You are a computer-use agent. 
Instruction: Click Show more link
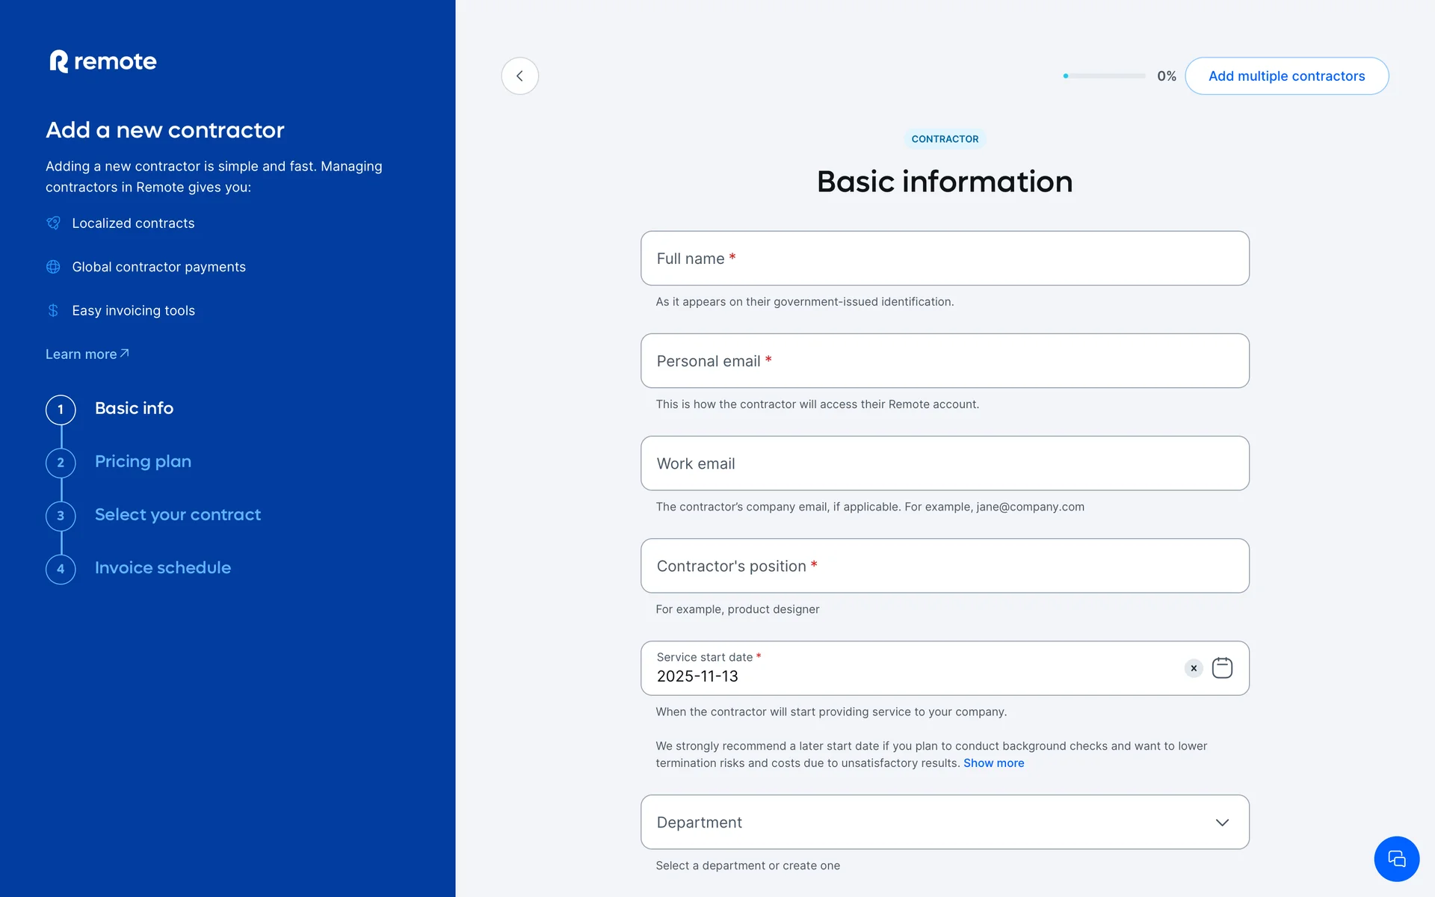click(993, 763)
